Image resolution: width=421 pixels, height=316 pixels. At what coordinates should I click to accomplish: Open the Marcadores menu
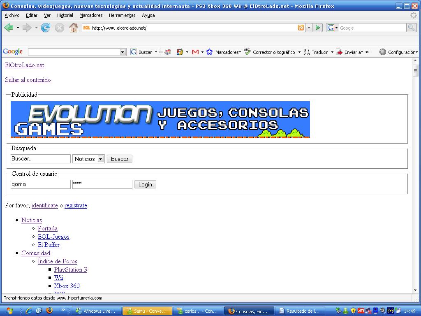pyautogui.click(x=91, y=15)
